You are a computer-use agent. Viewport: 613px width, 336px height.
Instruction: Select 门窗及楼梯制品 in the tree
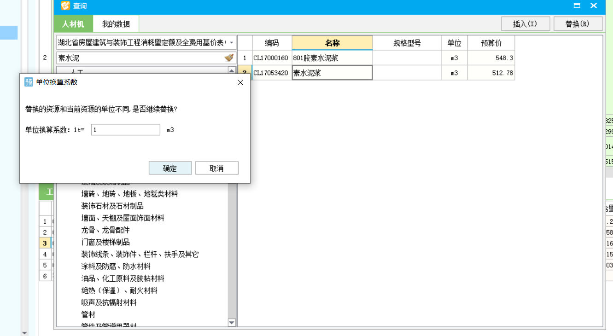click(105, 242)
